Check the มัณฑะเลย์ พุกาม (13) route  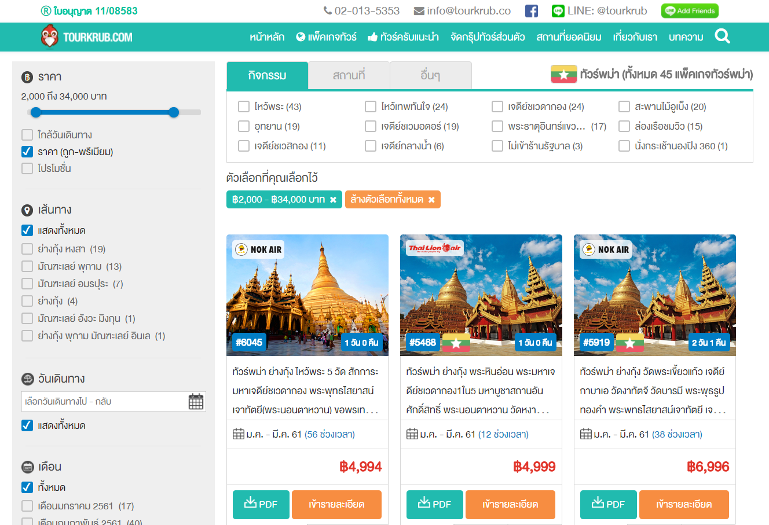click(27, 266)
